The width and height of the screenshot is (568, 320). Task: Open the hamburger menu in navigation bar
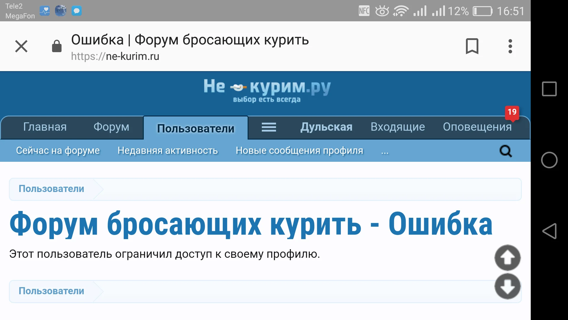(269, 127)
